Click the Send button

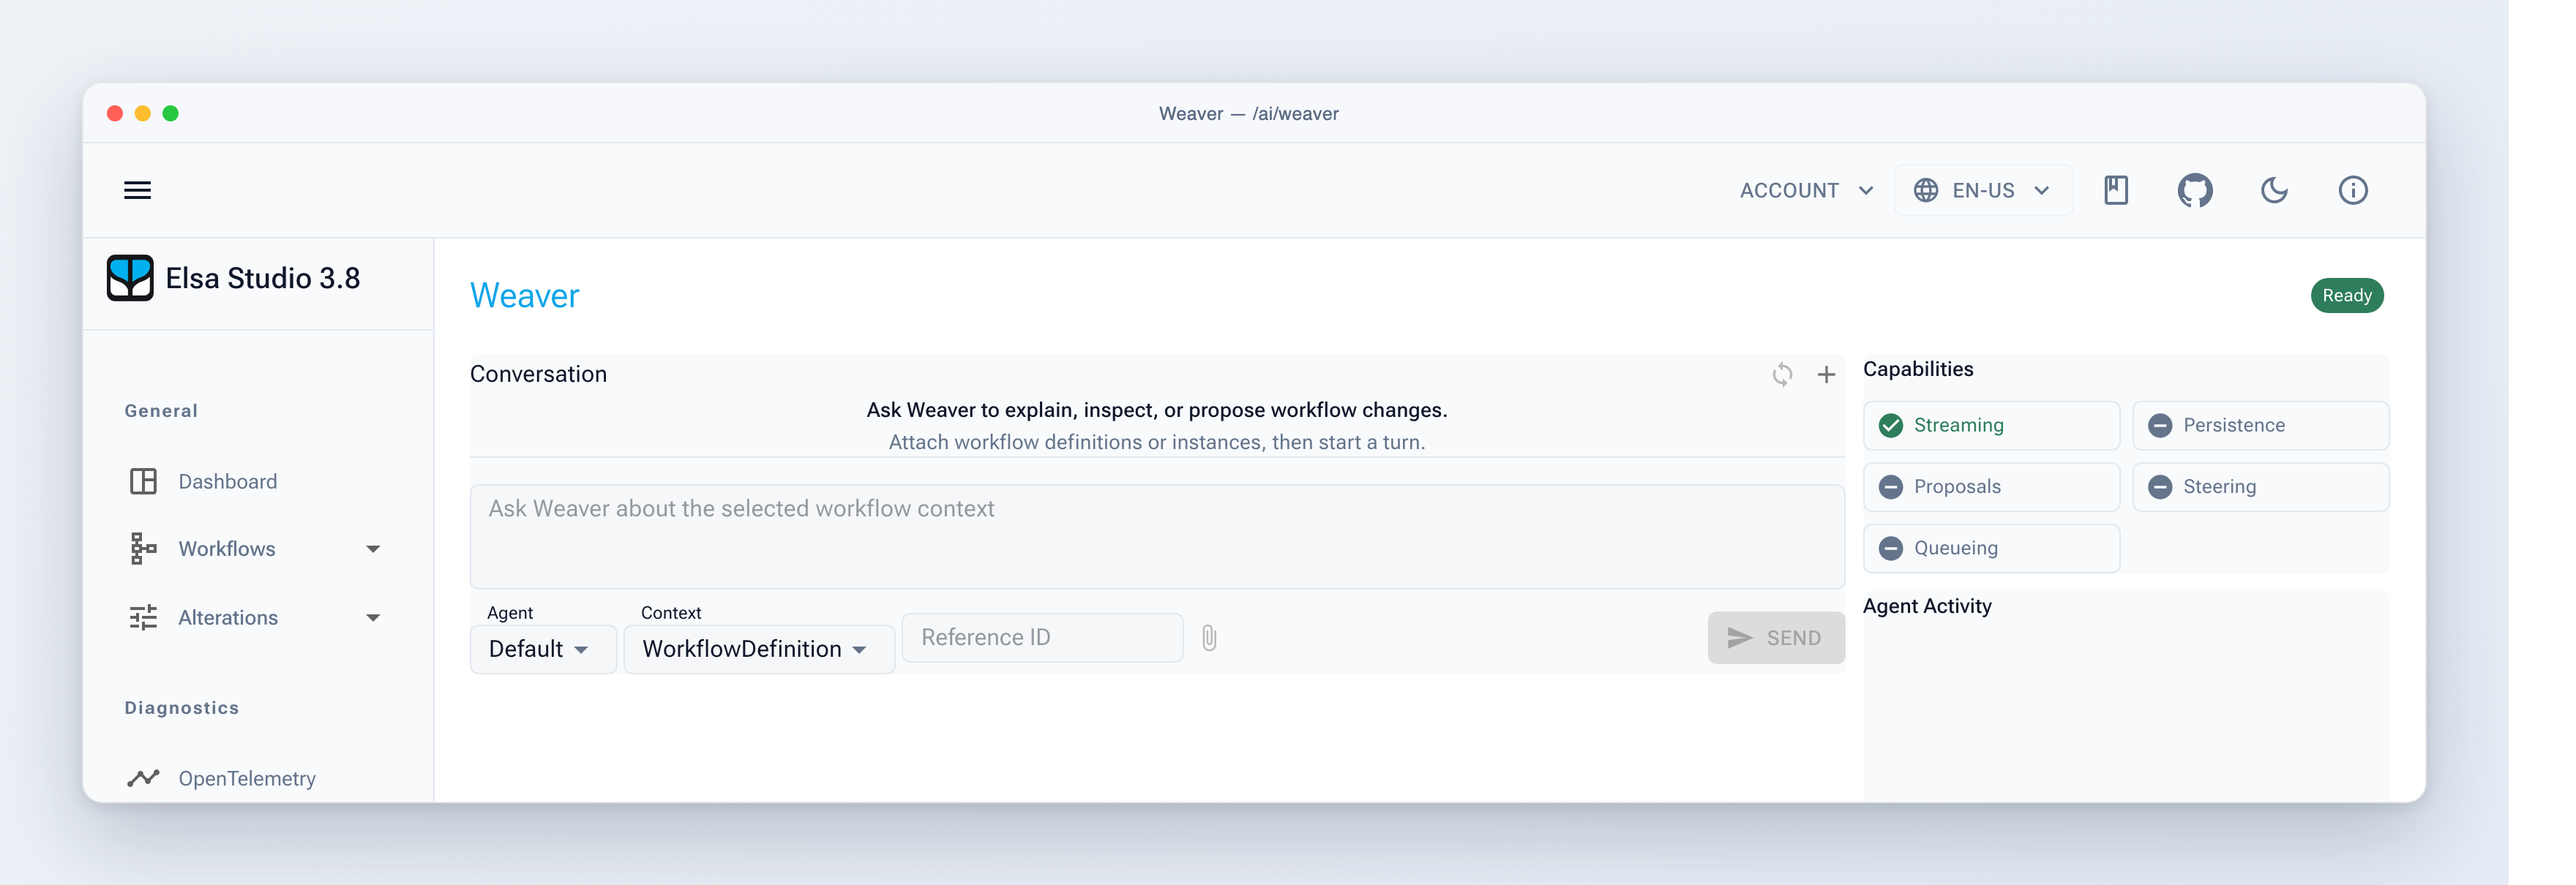click(1776, 637)
